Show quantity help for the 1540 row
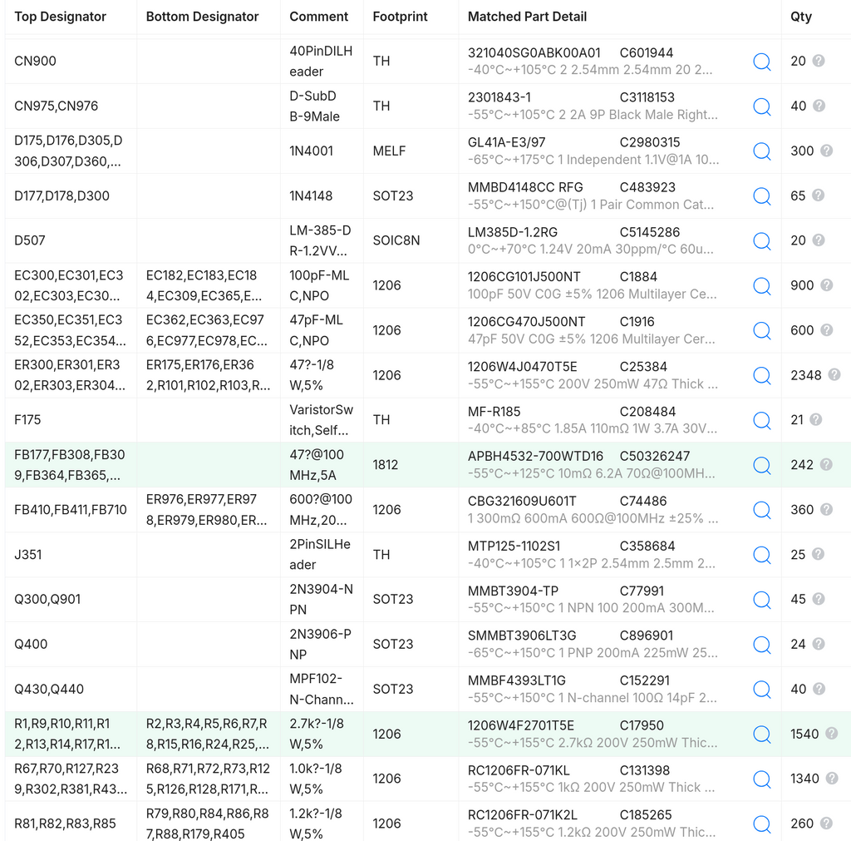Viewport: 851px width, 841px height. point(831,734)
